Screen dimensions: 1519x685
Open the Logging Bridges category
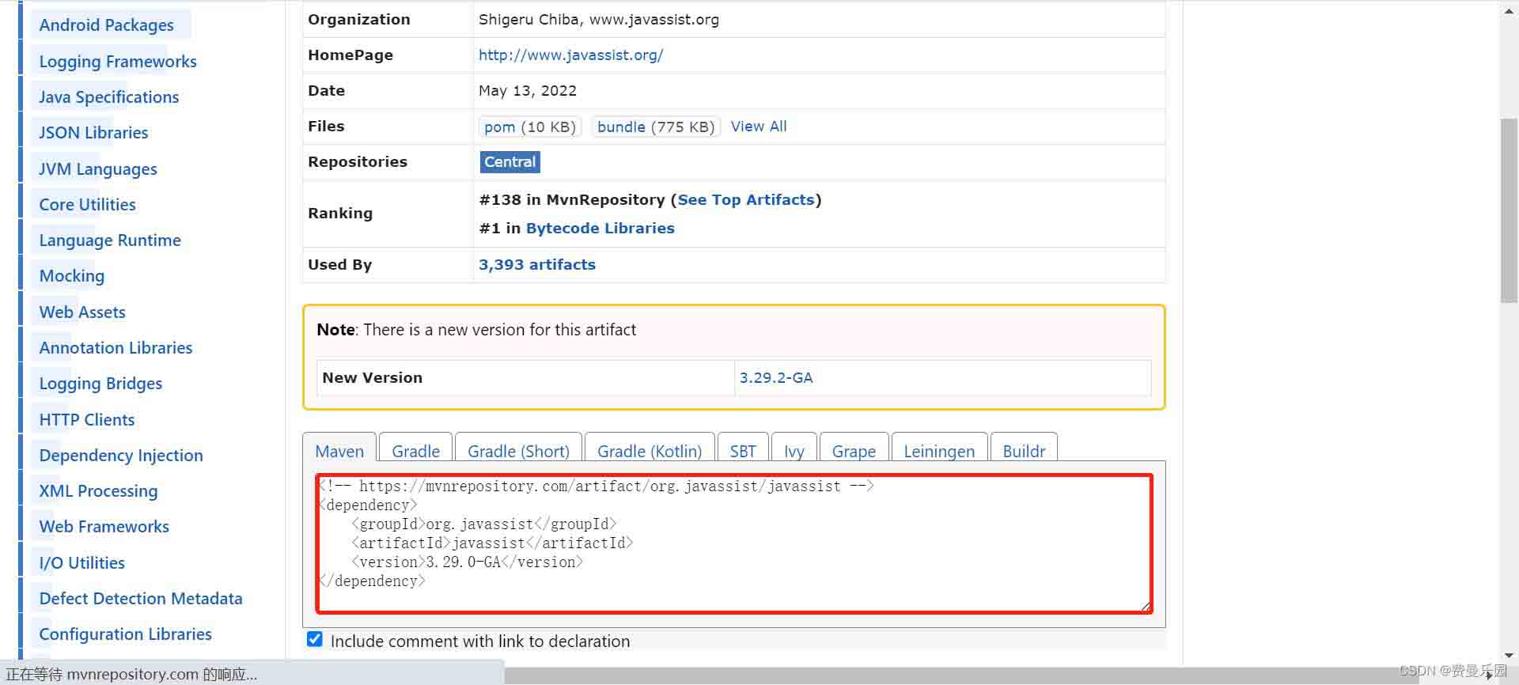pyautogui.click(x=101, y=383)
